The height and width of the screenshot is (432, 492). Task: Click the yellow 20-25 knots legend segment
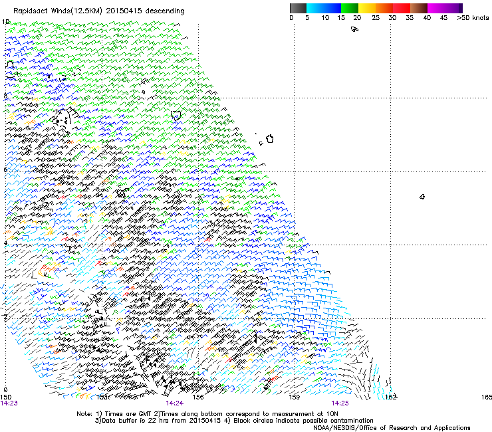click(x=367, y=8)
